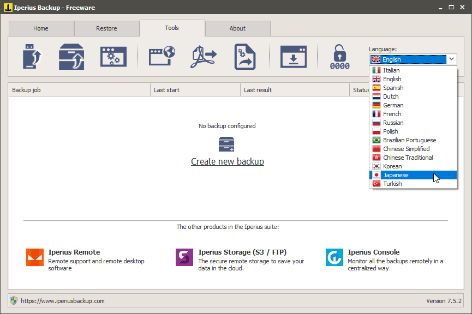Select Polish language option
472x314 pixels.
point(413,131)
